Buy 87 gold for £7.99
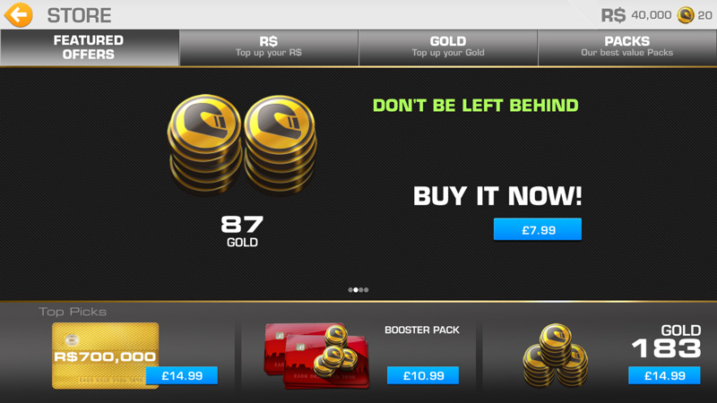The width and height of the screenshot is (717, 403). pos(538,229)
